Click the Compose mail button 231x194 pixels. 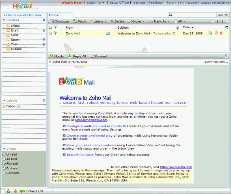pyautogui.click(x=59, y=21)
